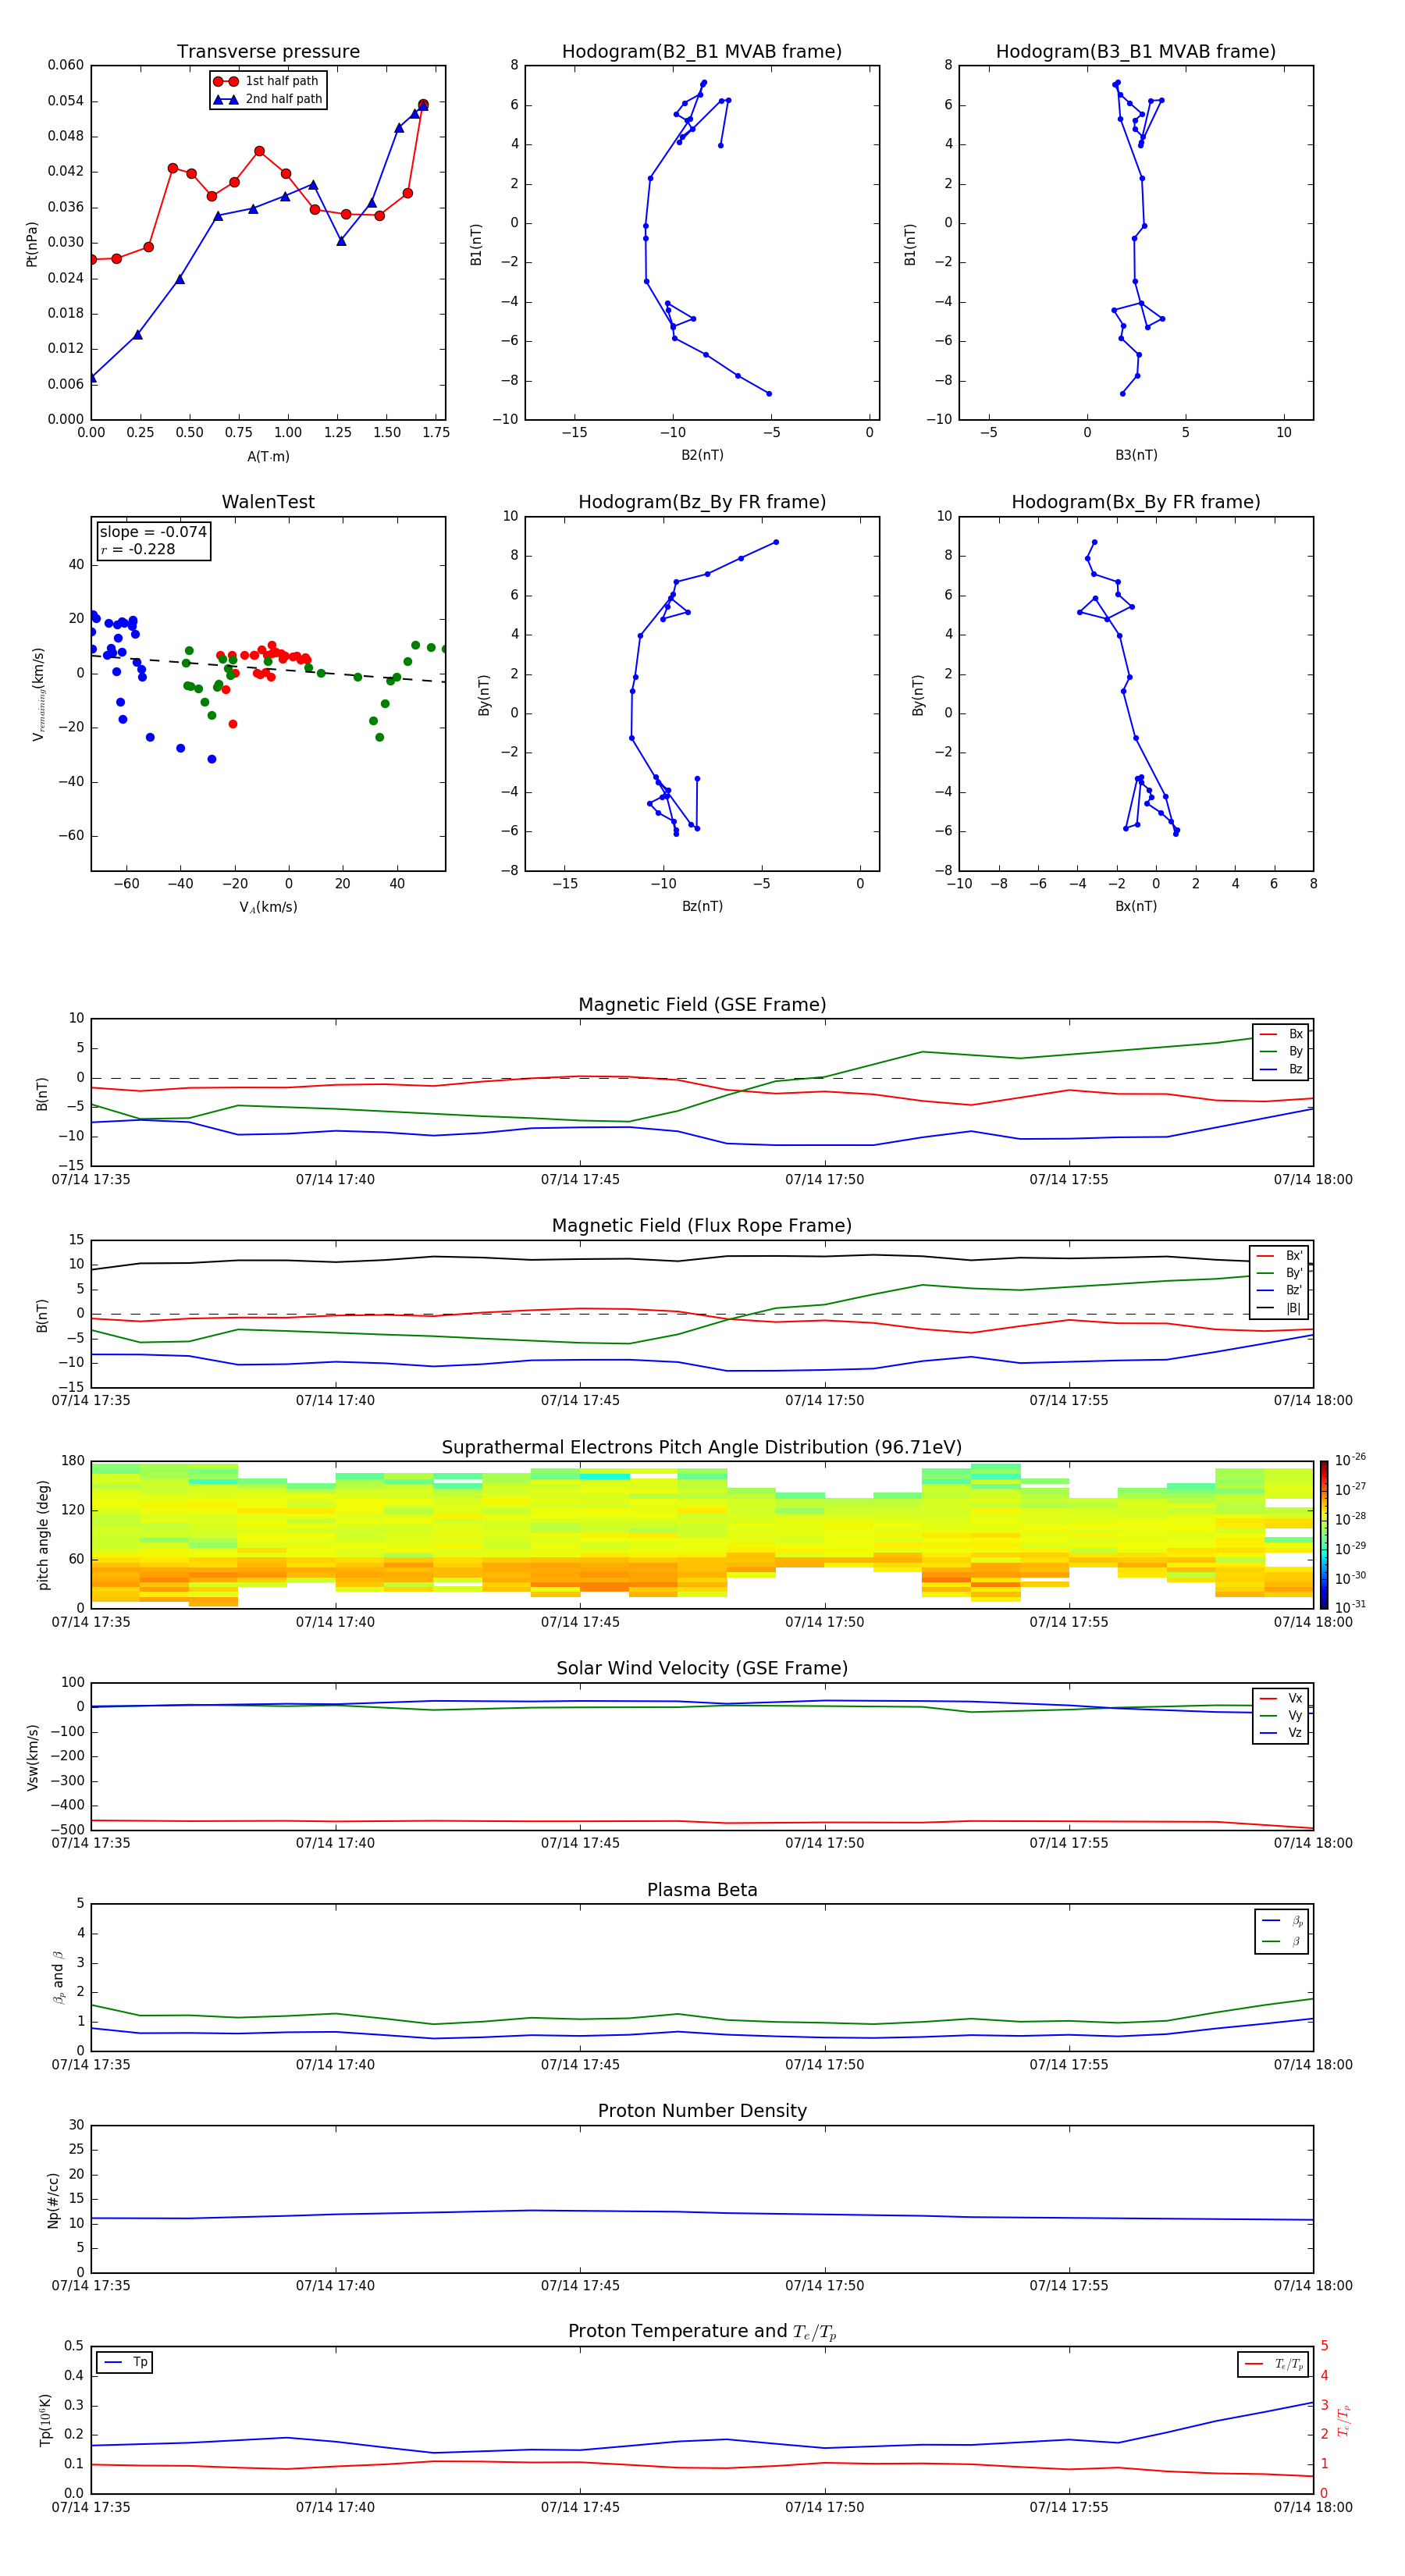Click the "Bx'" legend entry in Flux Rope frame
This screenshot has height=2576, width=1405.
pyautogui.click(x=1279, y=1256)
